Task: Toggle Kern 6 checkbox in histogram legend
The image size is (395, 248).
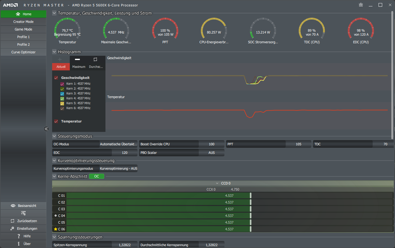Action: pyautogui.click(x=62, y=108)
